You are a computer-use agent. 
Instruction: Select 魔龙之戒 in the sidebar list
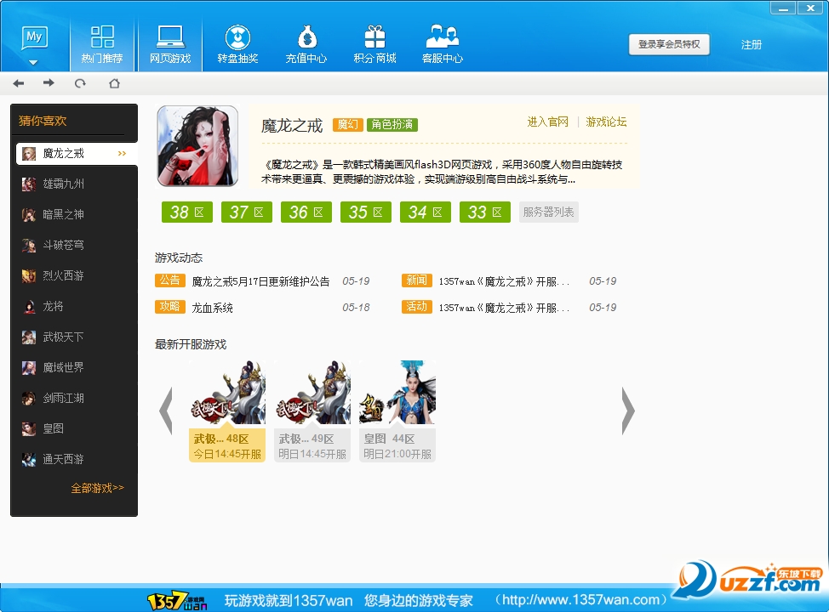[x=77, y=154]
